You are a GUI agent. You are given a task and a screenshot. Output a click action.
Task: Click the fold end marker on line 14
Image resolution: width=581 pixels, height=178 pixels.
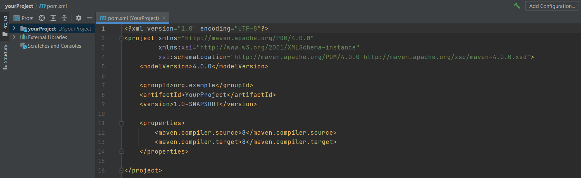(122, 151)
